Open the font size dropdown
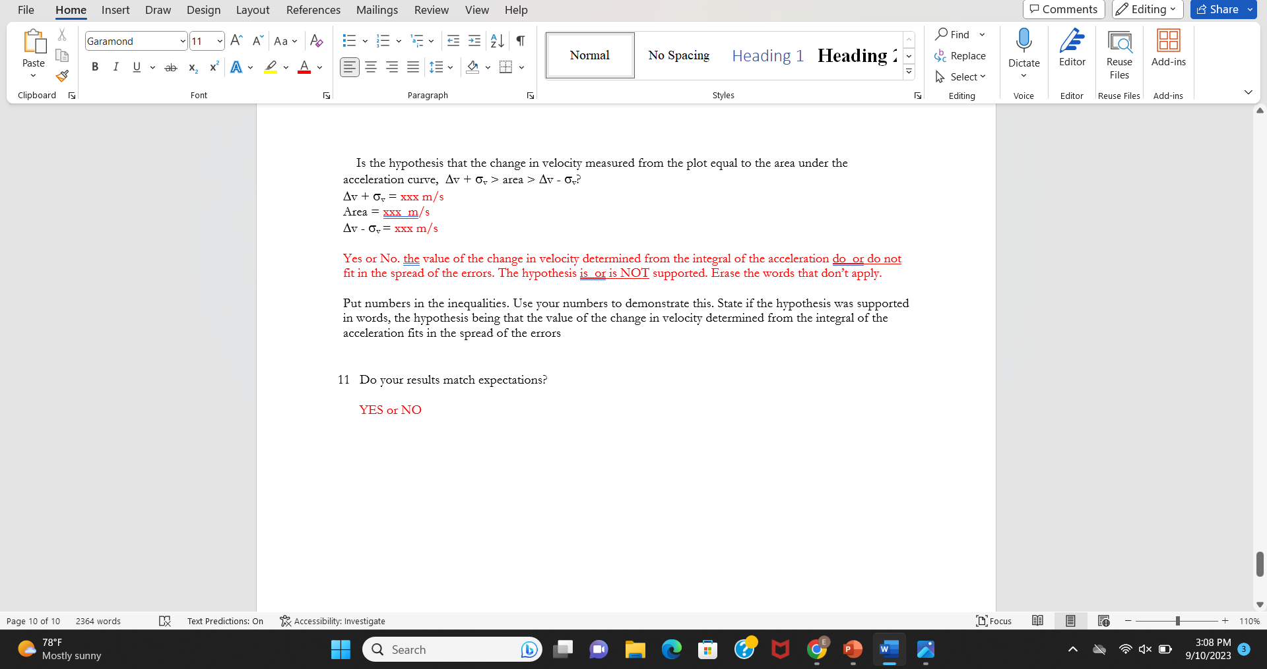The image size is (1267, 669). tap(220, 41)
